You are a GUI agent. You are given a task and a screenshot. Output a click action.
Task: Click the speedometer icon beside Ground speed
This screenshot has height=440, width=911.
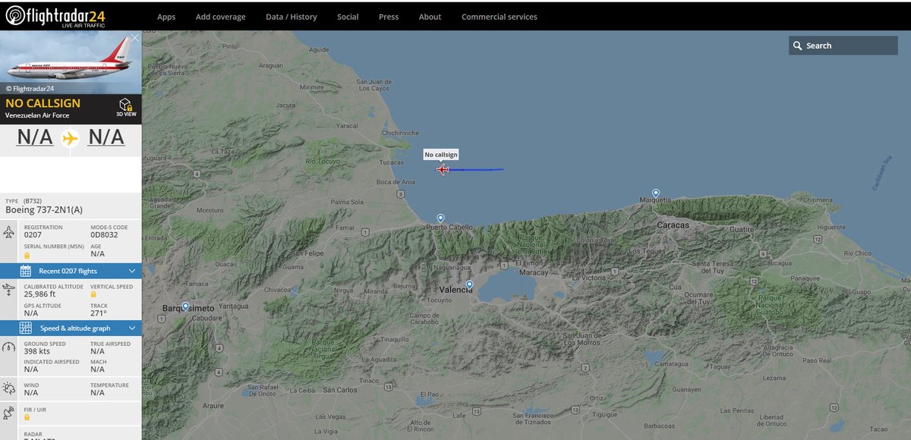tap(8, 347)
